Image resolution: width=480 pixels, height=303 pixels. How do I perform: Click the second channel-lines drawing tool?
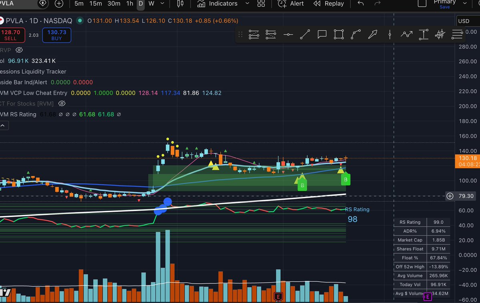(271, 35)
